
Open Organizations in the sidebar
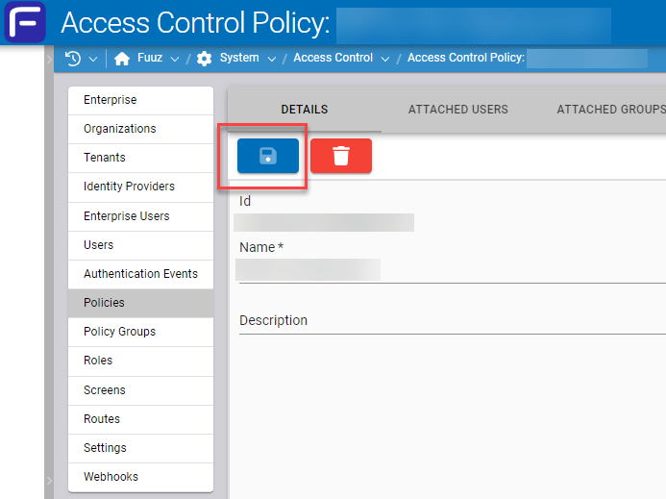(140, 129)
